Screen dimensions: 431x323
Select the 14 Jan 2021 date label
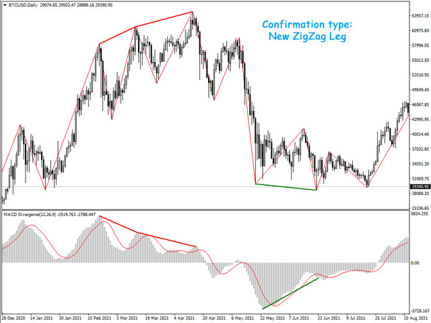click(x=42, y=318)
